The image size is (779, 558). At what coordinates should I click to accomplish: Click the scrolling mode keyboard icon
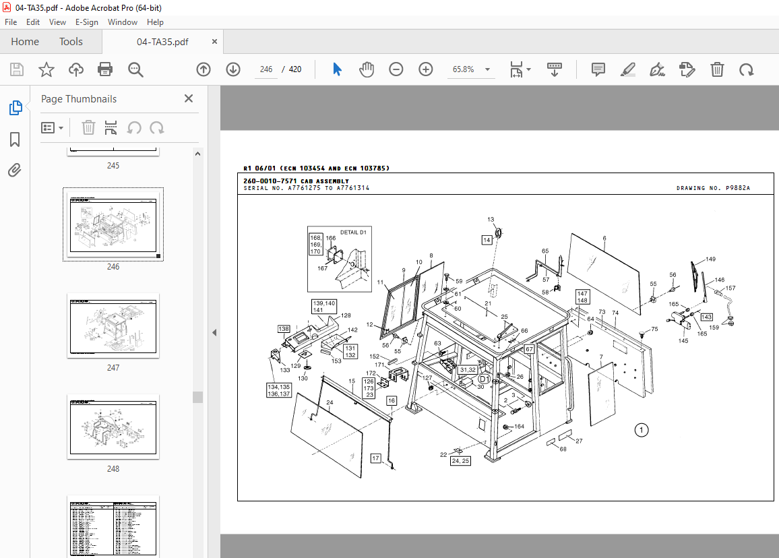[x=555, y=69]
